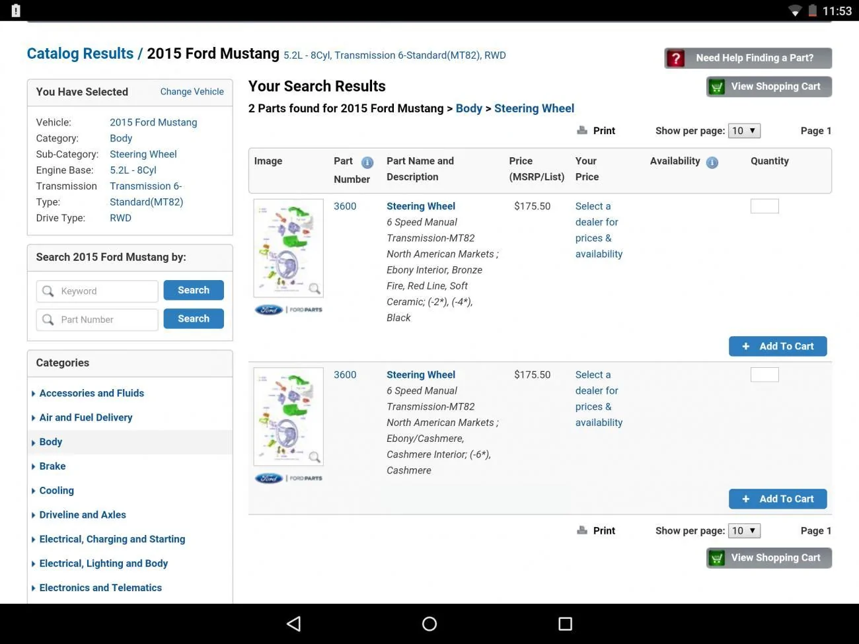Click the cart icon in top View Shopping Cart

[x=717, y=87]
